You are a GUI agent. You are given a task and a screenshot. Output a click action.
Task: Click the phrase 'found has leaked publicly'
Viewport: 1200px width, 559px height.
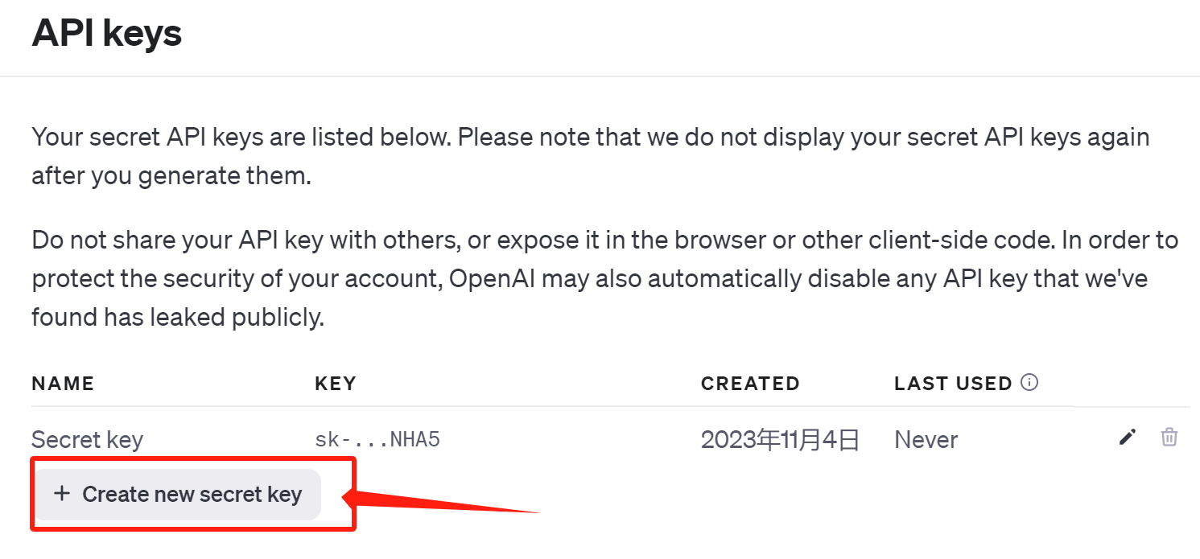(x=177, y=318)
